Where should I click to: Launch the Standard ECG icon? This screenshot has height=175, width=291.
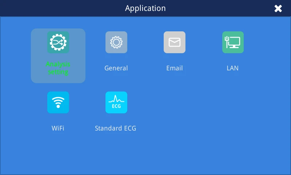point(116,102)
